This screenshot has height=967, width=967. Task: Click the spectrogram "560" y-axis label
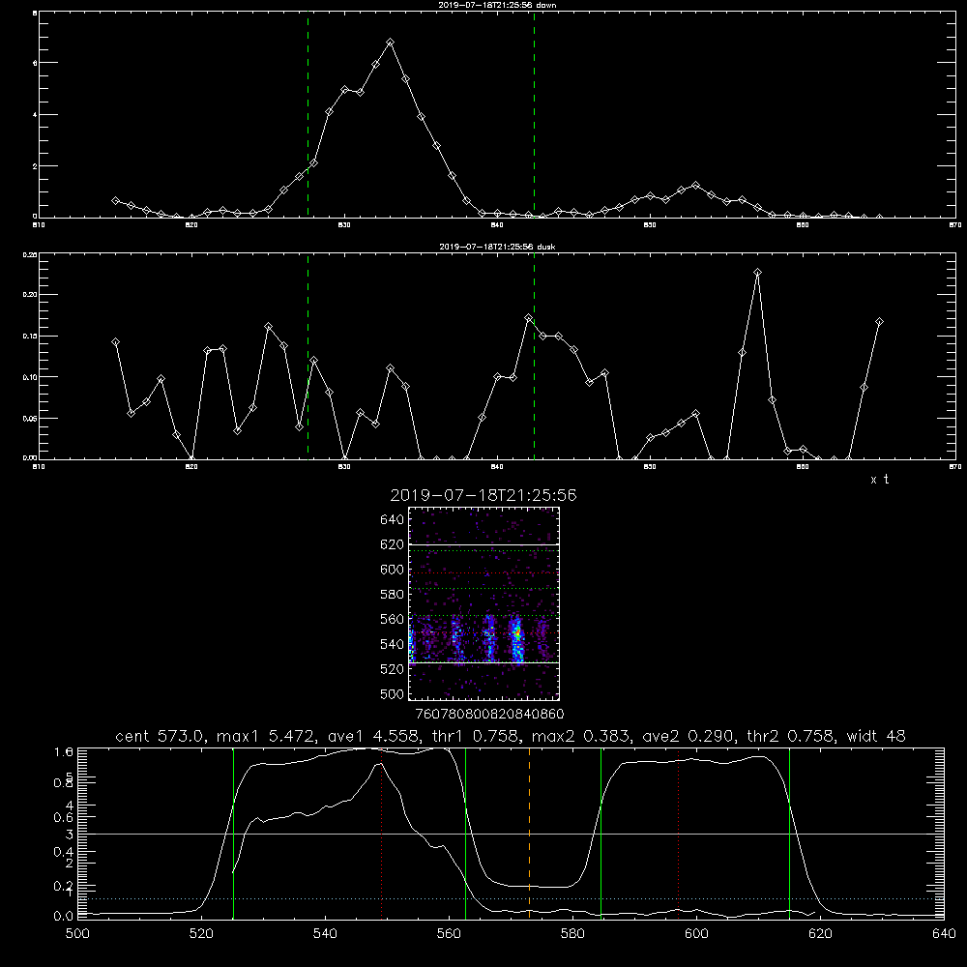click(393, 619)
